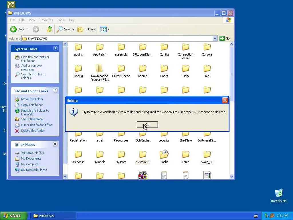Select the srchasst folder

coord(78,157)
